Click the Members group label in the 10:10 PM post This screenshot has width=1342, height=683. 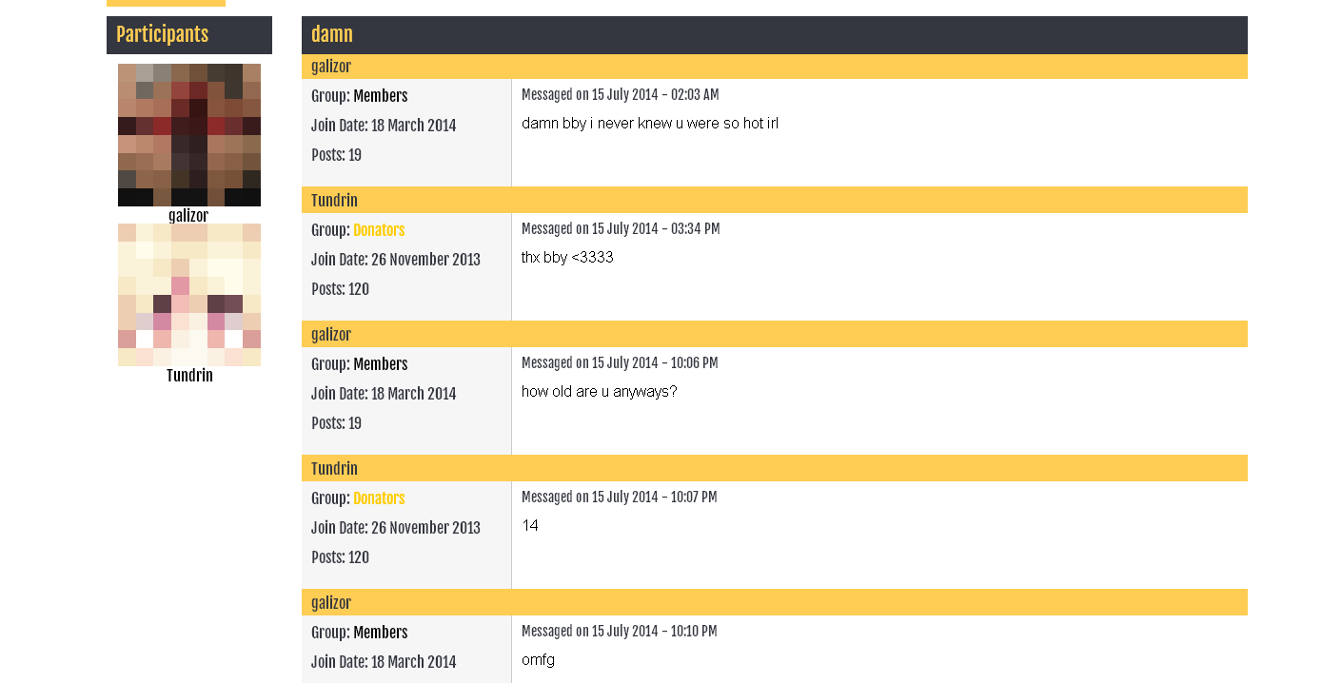click(x=381, y=633)
